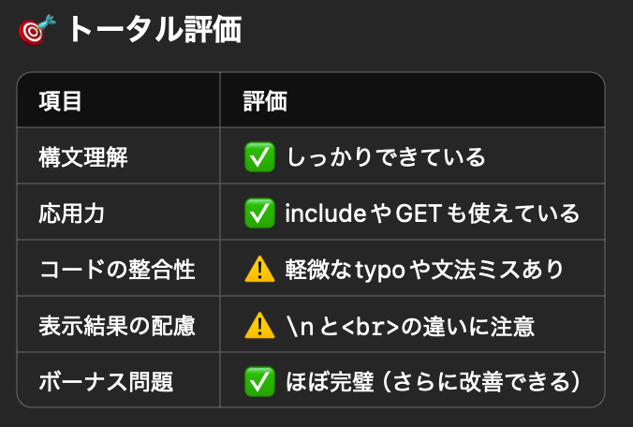Click ほぼ完璧（さらに改善できる）text
633x427 pixels.
(434, 381)
